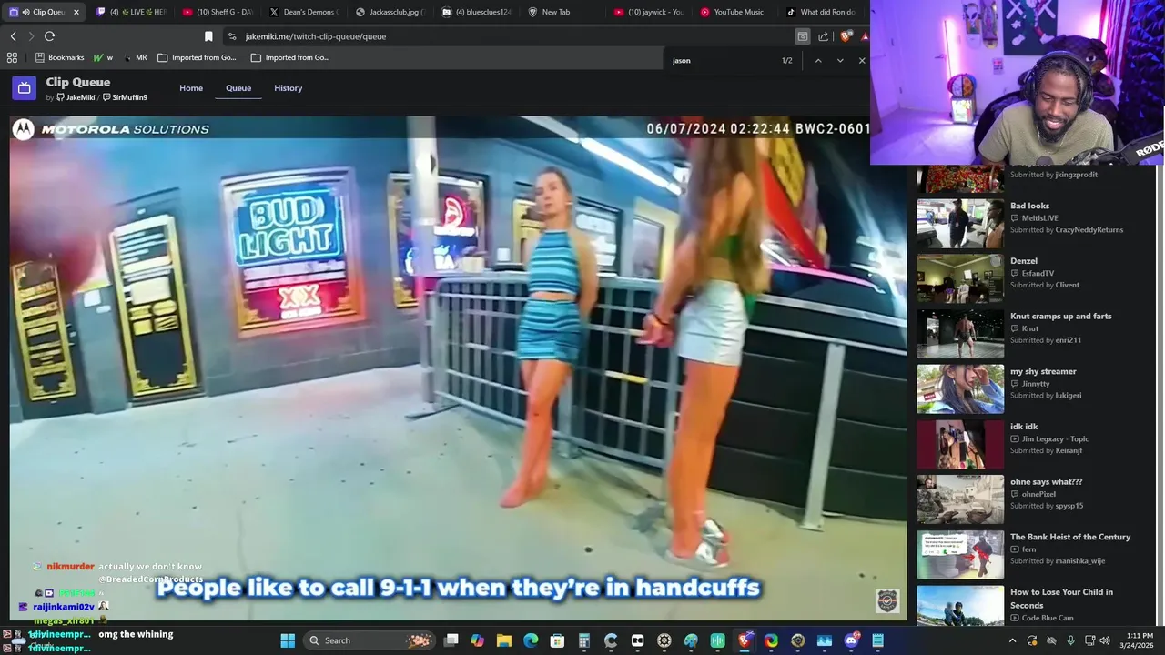
Task: Click the 'Bad looks' clip title
Action: 1029,206
